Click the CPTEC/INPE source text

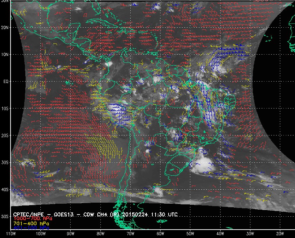point(28,215)
